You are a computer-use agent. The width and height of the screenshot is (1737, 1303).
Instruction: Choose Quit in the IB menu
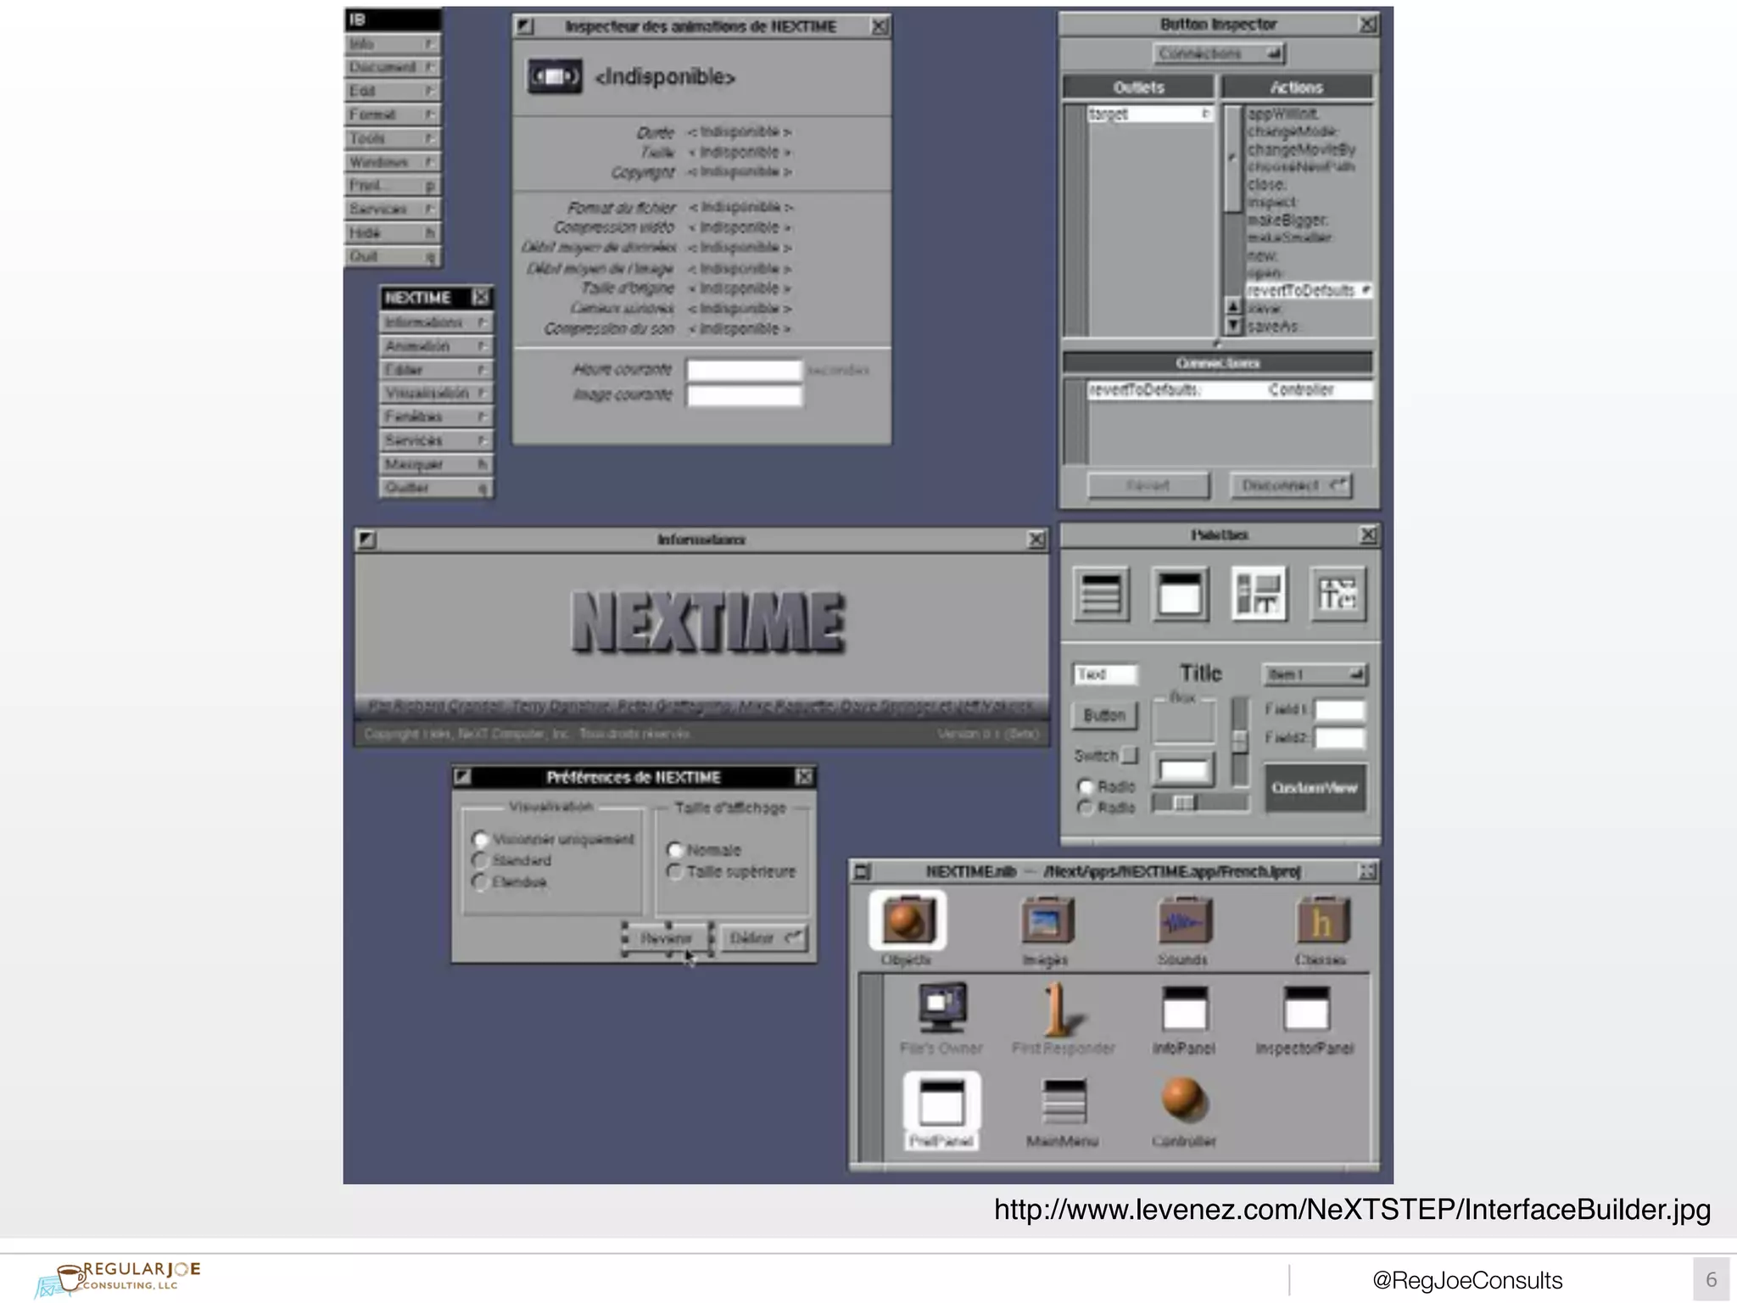[x=393, y=256]
